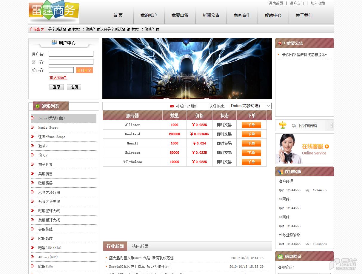
Task: Click the arrow icon beside 项目合作信箱
Action: [332, 125]
